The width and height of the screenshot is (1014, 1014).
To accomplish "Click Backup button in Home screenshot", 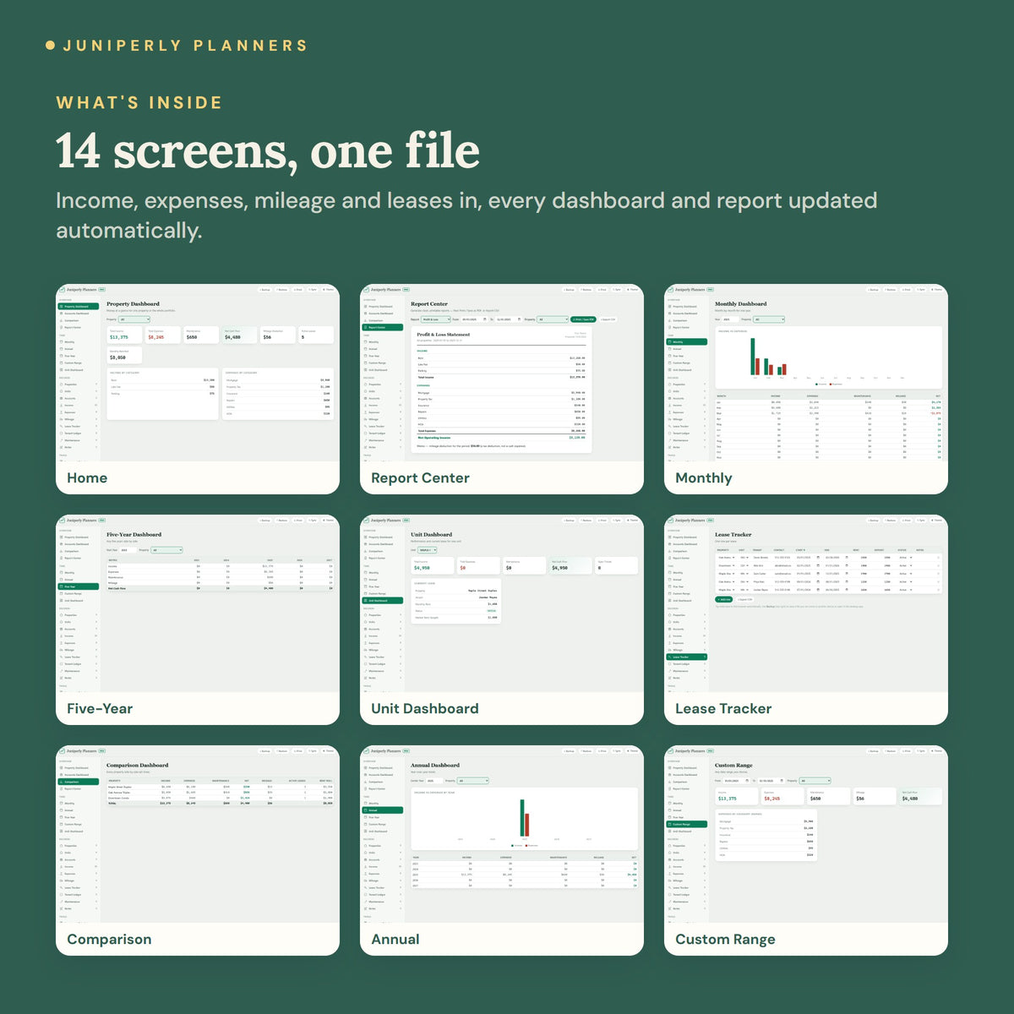I will click(x=264, y=290).
